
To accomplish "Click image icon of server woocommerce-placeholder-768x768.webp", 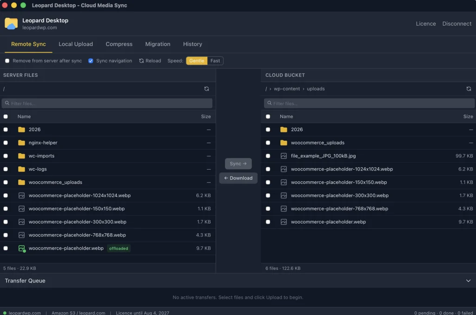I will pos(21,235).
